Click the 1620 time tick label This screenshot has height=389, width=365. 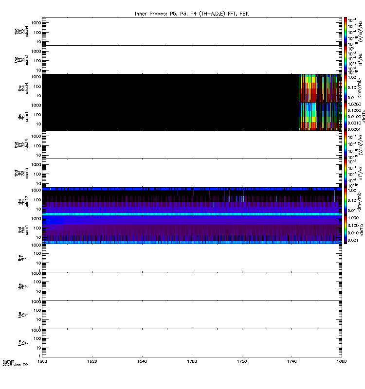point(92,361)
